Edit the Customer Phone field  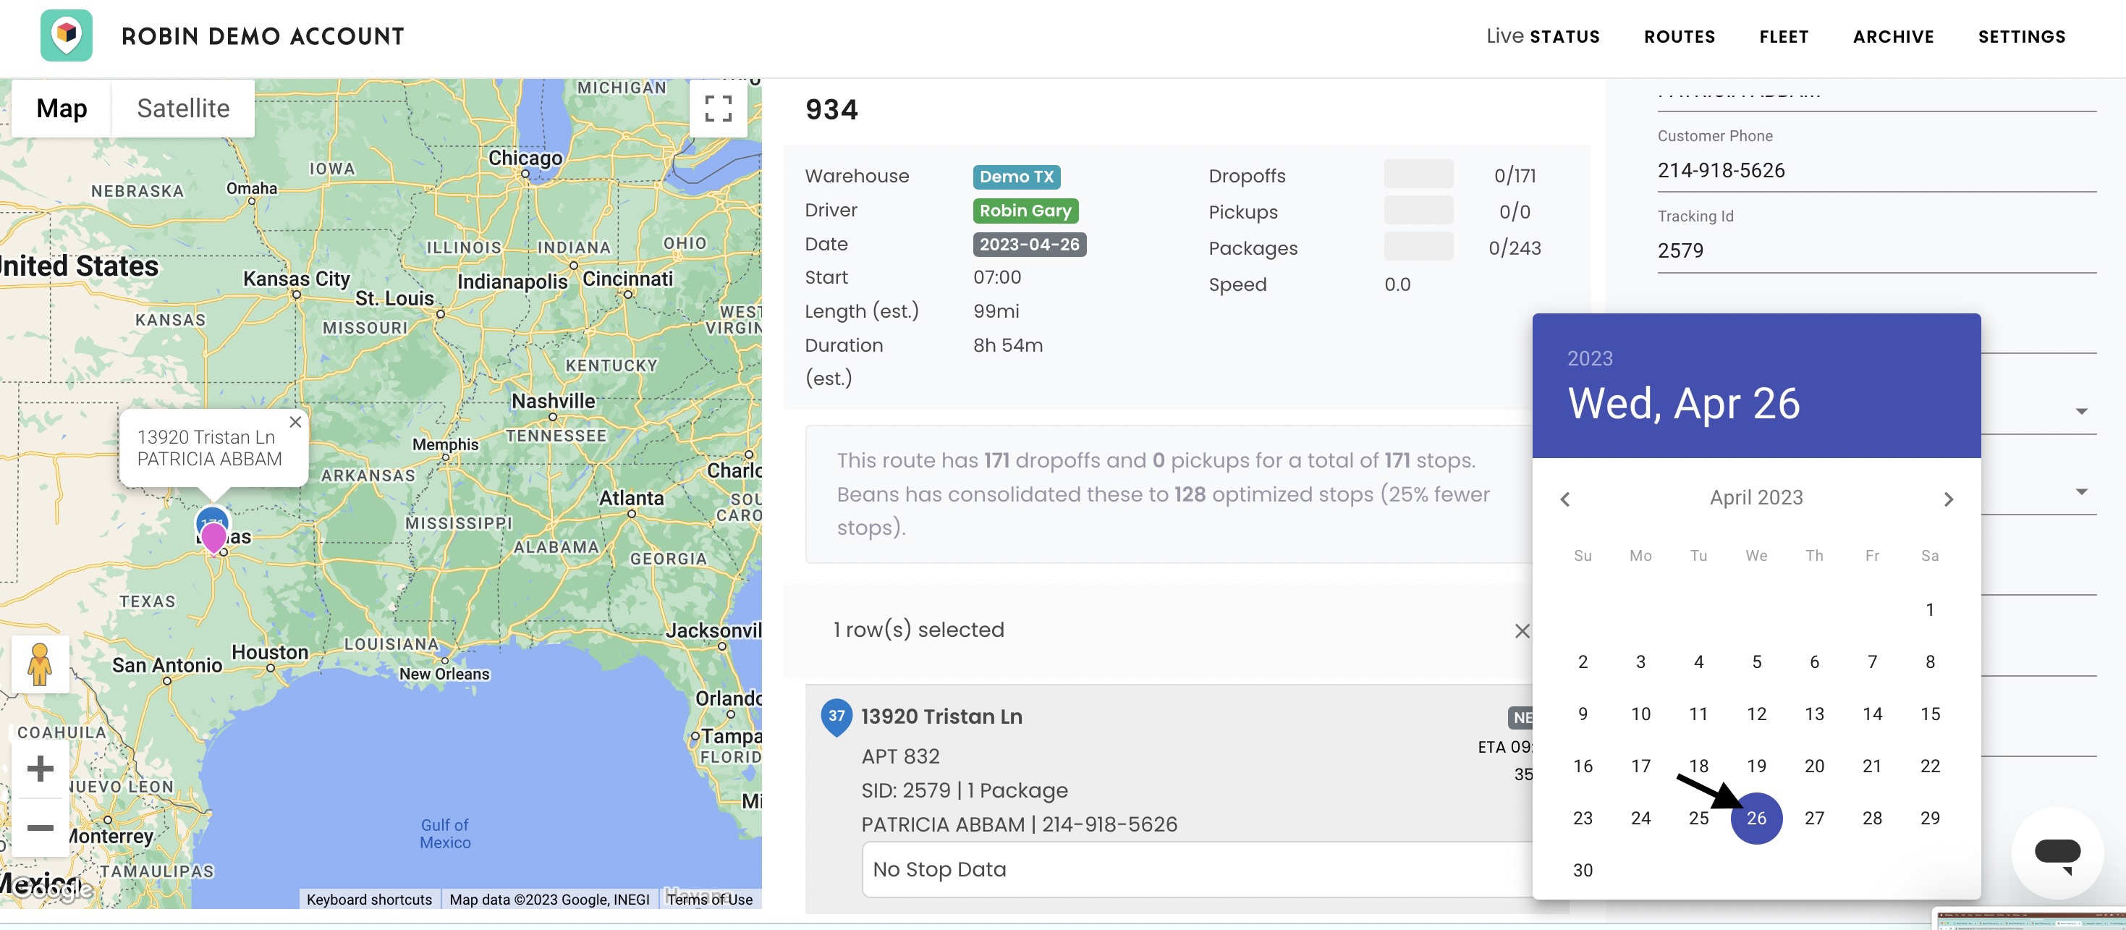click(x=1876, y=170)
